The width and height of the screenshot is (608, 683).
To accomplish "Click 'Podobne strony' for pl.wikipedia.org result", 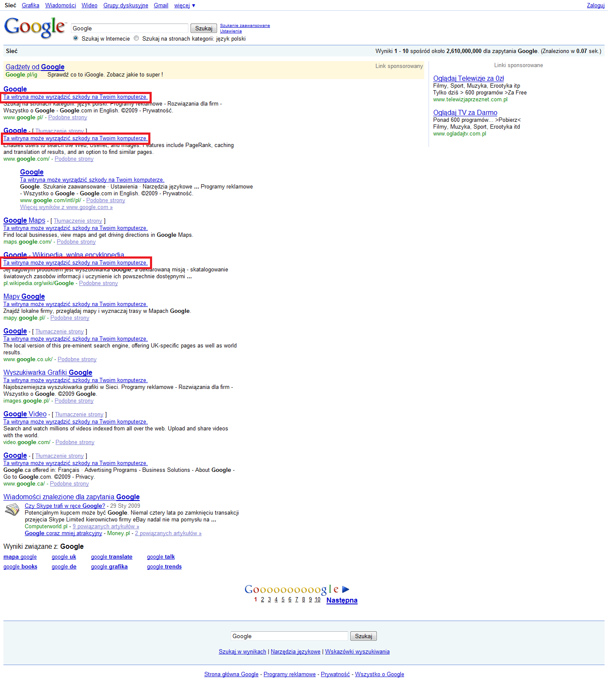I will pos(98,283).
